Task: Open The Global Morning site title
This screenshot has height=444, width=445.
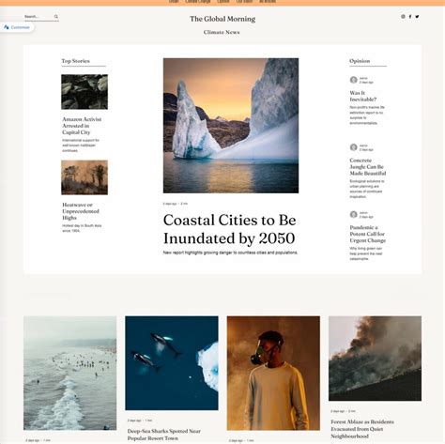Action: click(222, 19)
